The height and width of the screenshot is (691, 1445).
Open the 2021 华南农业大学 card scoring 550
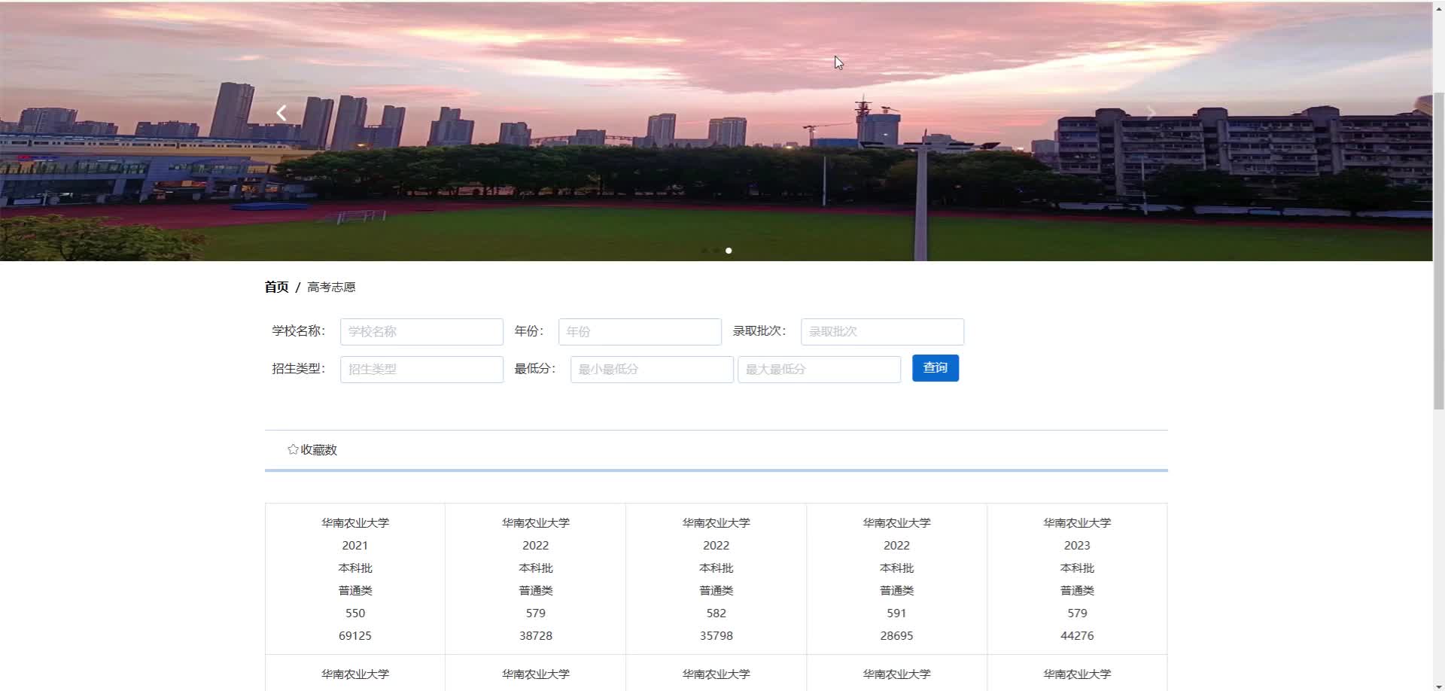[355, 579]
